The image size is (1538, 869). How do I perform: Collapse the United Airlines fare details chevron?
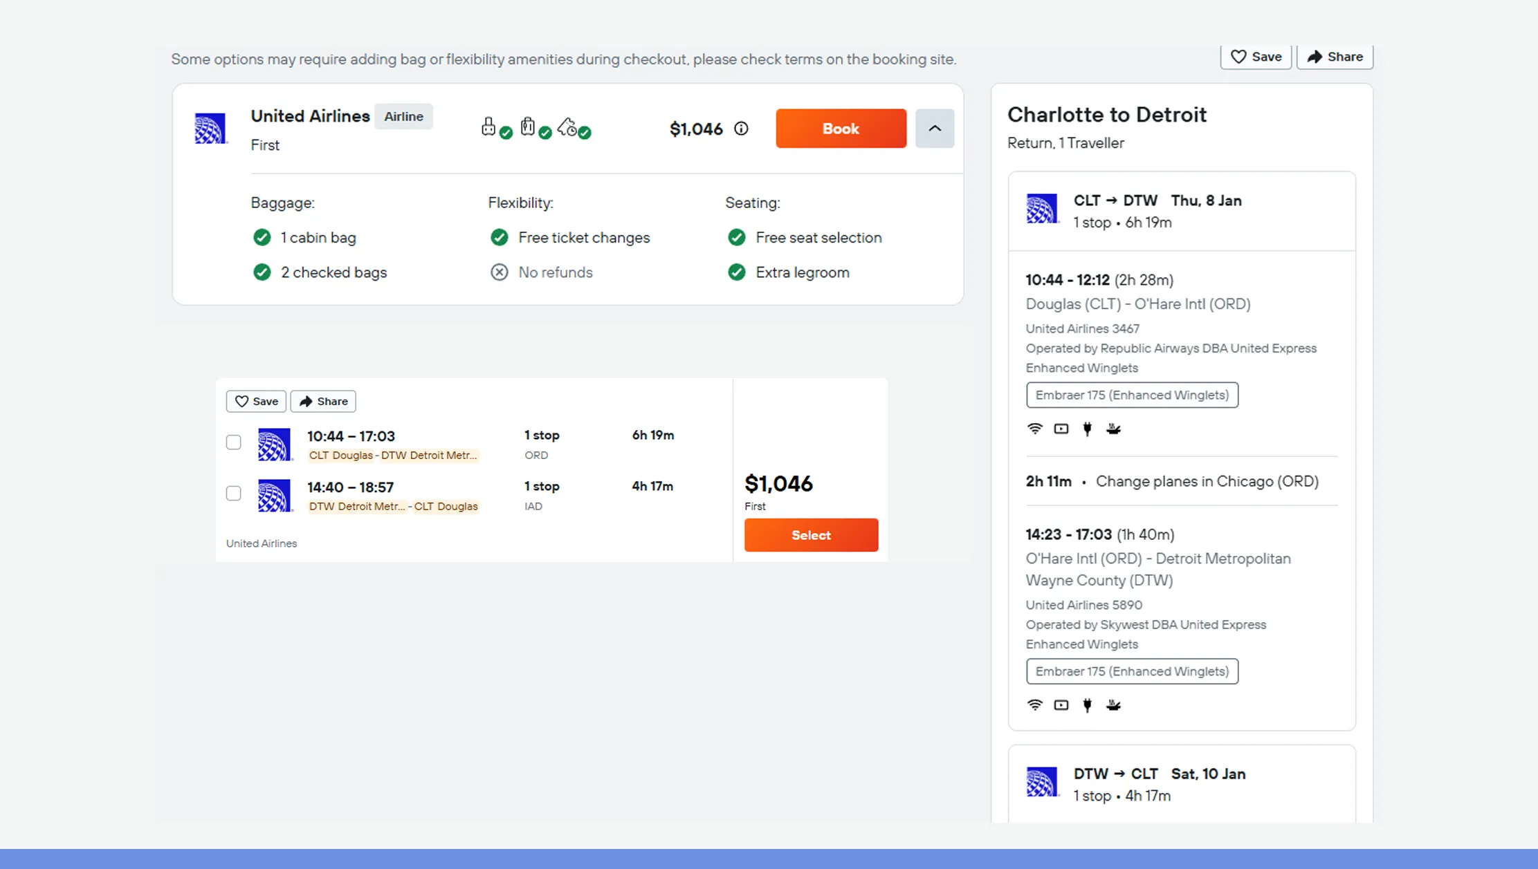coord(934,129)
